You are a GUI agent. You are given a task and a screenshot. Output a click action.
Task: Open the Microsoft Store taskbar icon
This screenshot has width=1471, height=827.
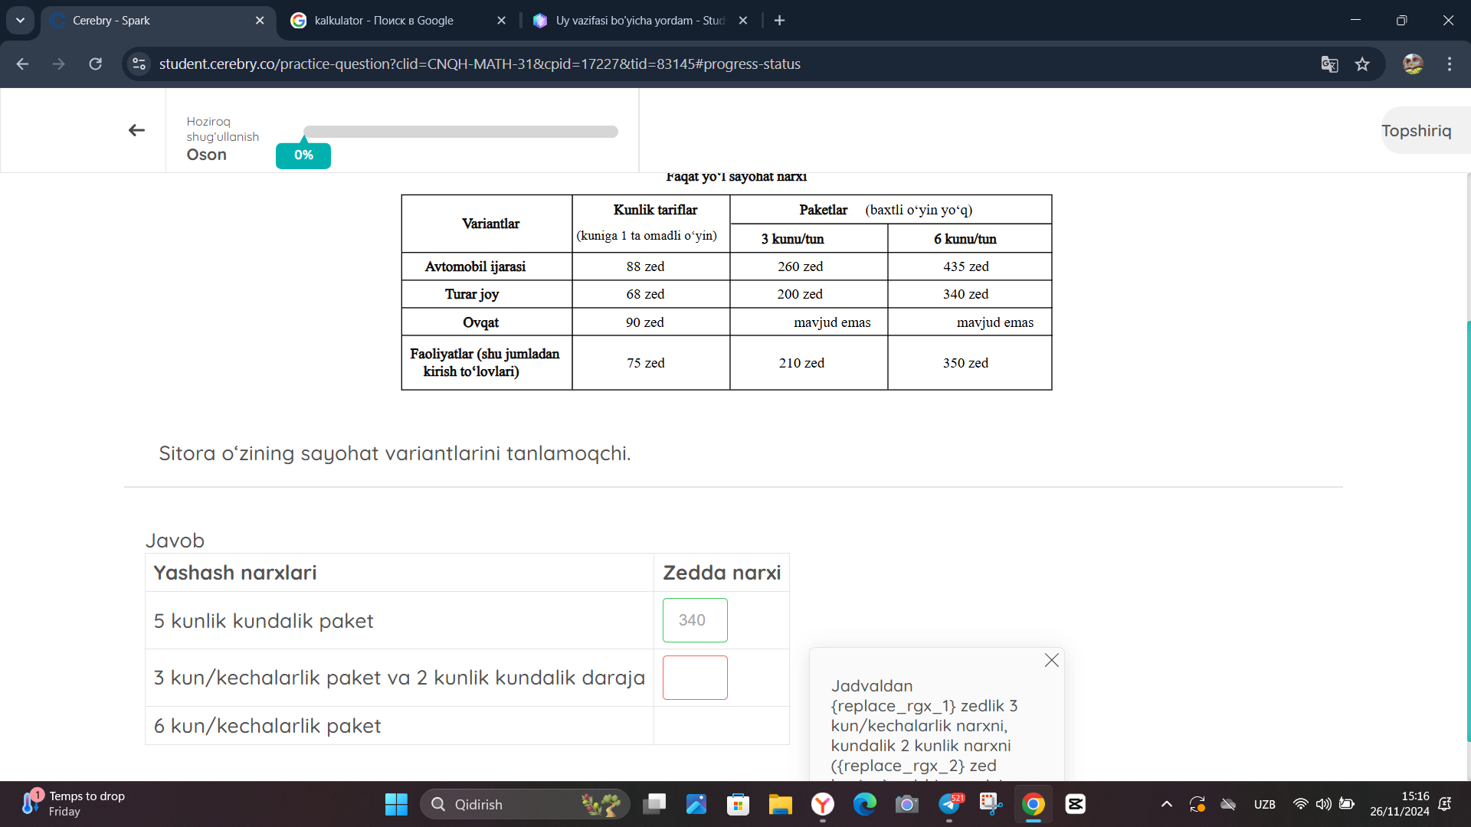738,804
